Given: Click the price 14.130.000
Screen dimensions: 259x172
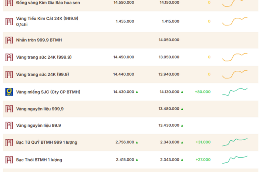Looking at the screenshot, I should pos(169,92).
